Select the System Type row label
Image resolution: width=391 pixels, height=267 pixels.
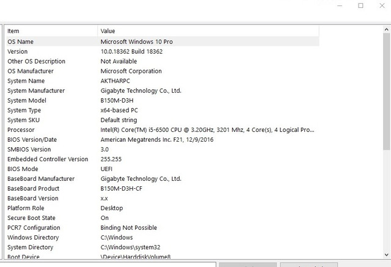tap(24, 111)
